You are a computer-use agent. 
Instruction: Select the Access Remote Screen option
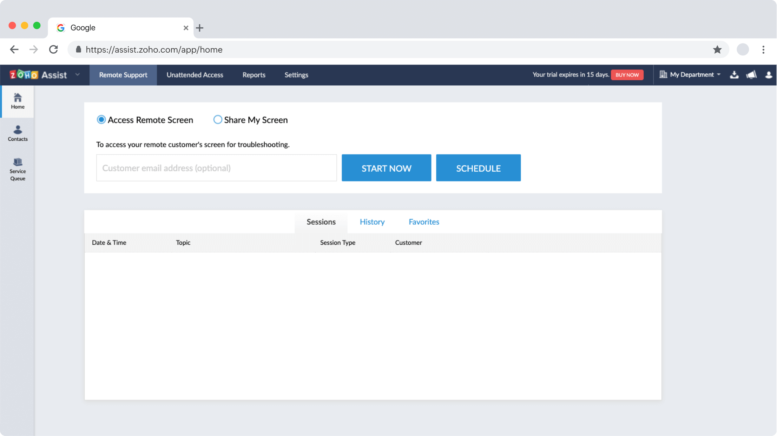(x=101, y=119)
